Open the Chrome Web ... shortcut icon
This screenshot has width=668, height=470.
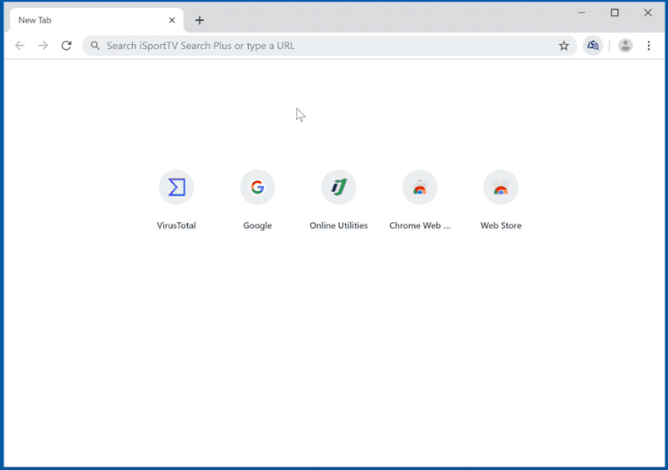point(419,188)
